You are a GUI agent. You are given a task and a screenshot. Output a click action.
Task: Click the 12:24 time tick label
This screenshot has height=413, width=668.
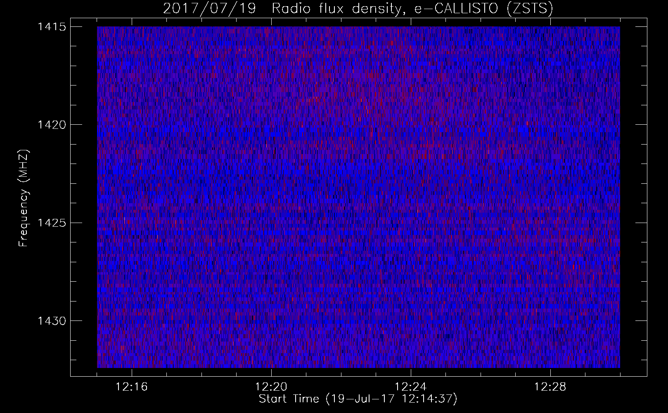(x=411, y=387)
